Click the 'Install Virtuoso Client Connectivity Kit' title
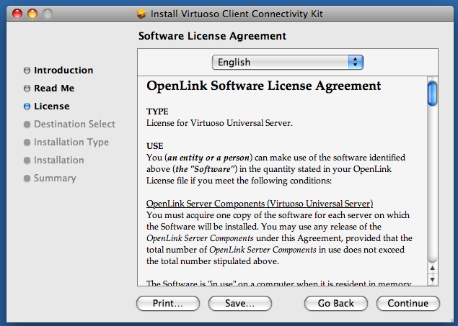Screen dimensions: 458x326 237,14
